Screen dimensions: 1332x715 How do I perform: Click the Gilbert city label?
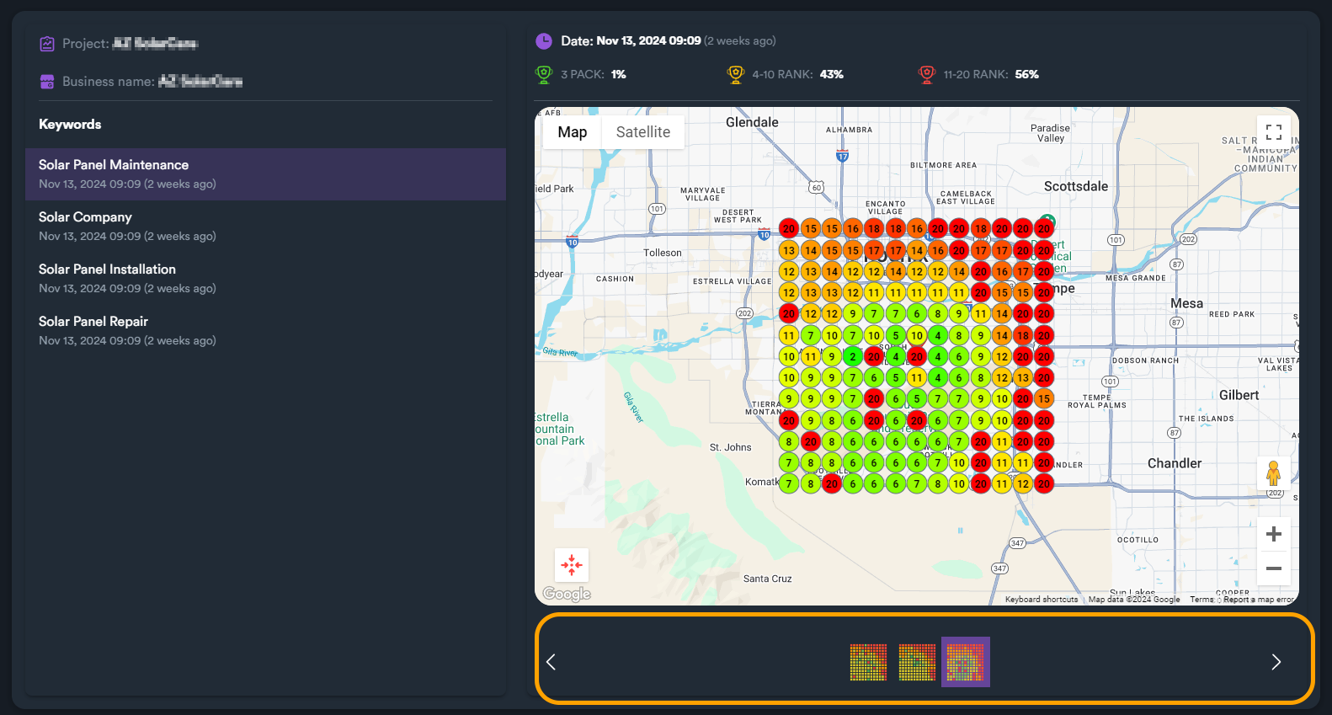tap(1239, 395)
